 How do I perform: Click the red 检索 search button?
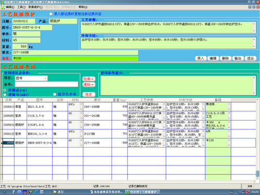tap(89, 79)
